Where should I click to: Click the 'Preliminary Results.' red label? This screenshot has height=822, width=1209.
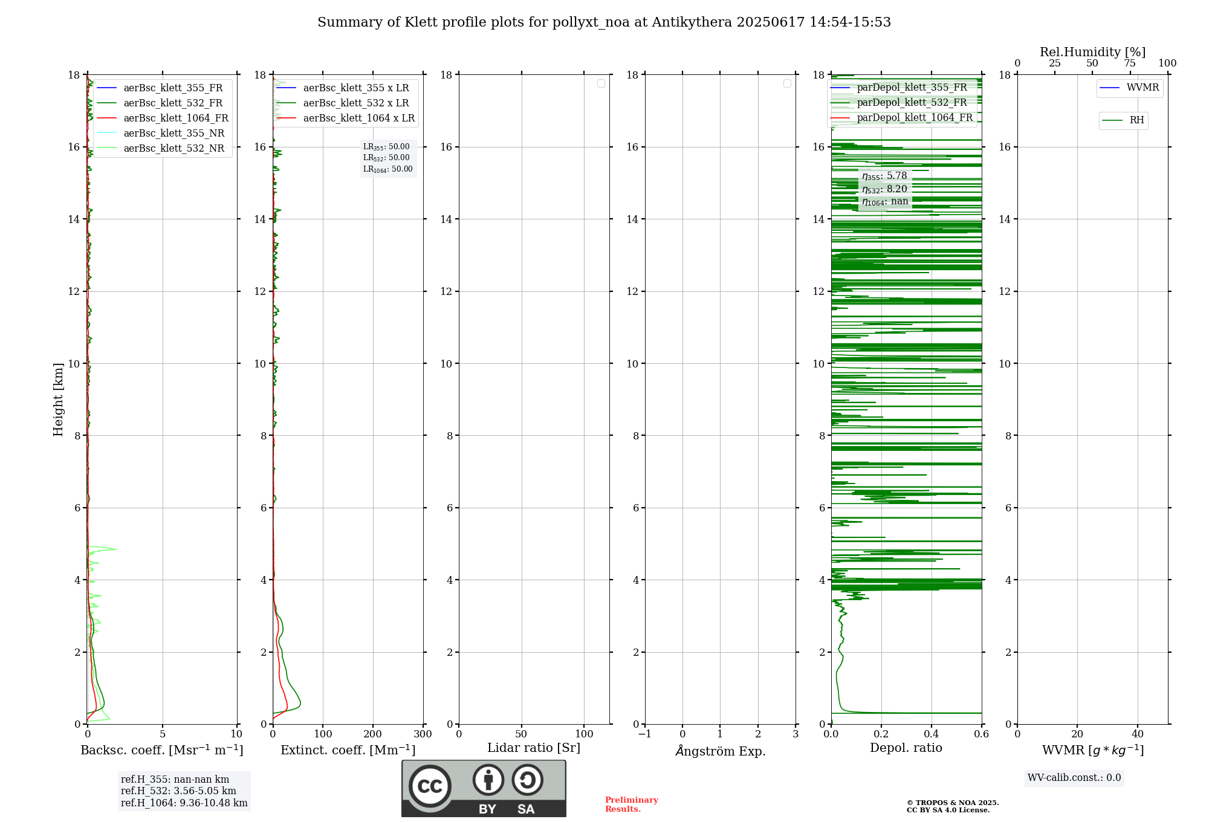[x=632, y=804]
